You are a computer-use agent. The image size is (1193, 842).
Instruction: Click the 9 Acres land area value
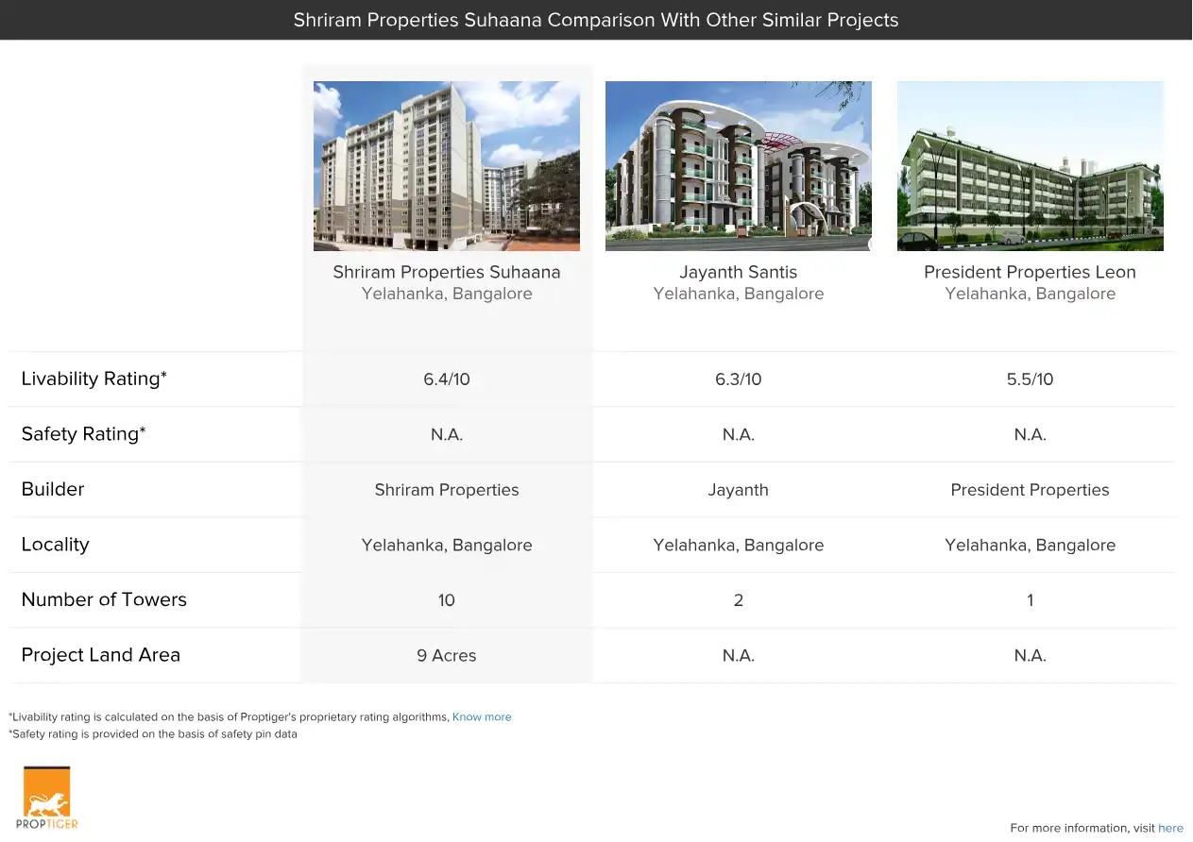coord(447,656)
